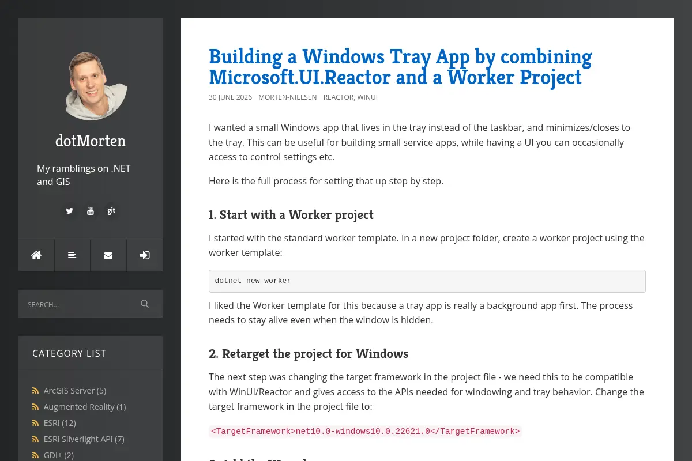The width and height of the screenshot is (692, 461).
Task: Open the Morten-Nielsen author link
Action: pos(287,97)
